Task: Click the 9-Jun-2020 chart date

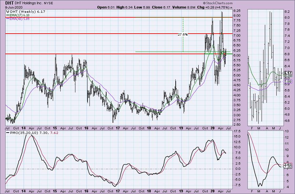Action: pos(14,7)
